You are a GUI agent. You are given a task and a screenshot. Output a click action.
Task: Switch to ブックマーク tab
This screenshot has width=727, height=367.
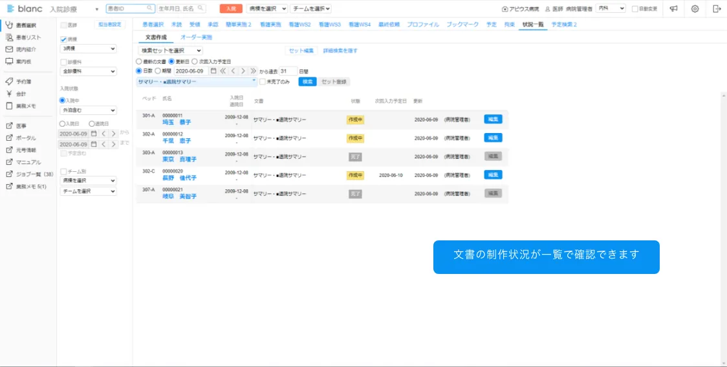click(462, 25)
